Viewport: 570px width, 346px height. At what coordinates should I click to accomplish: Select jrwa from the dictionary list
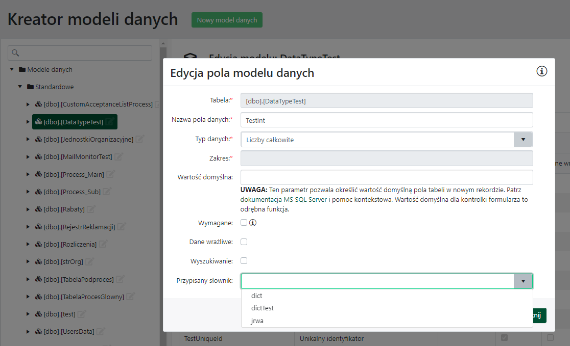(x=256, y=321)
